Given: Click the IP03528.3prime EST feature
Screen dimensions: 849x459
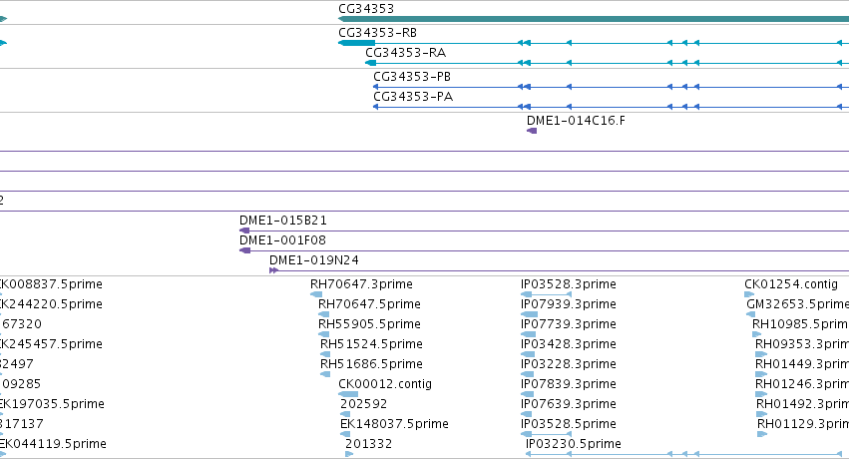Looking at the screenshot, I should pos(547,294).
